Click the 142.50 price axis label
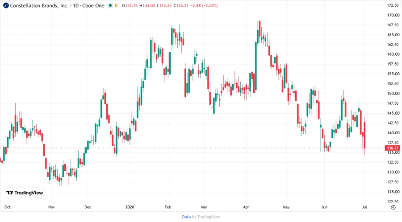This screenshot has width=402, height=222. 393,123
